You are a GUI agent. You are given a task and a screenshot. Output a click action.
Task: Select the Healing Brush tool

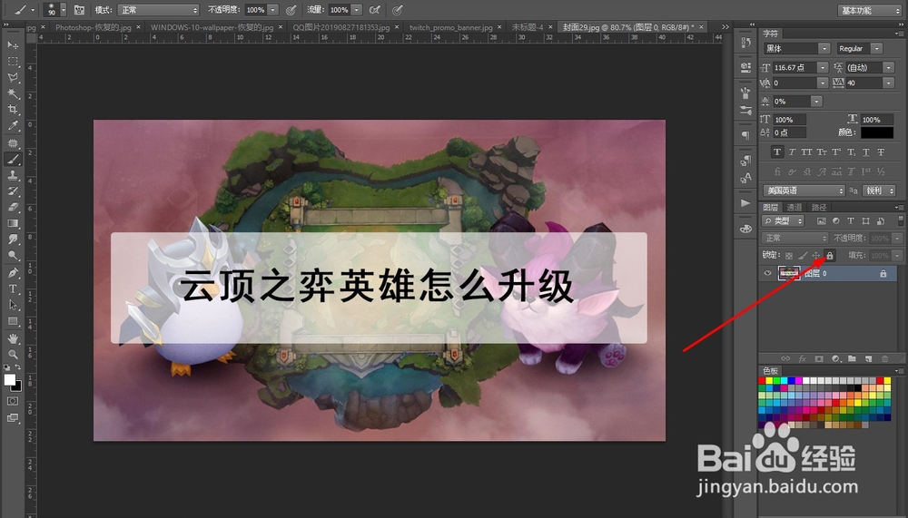[13, 143]
